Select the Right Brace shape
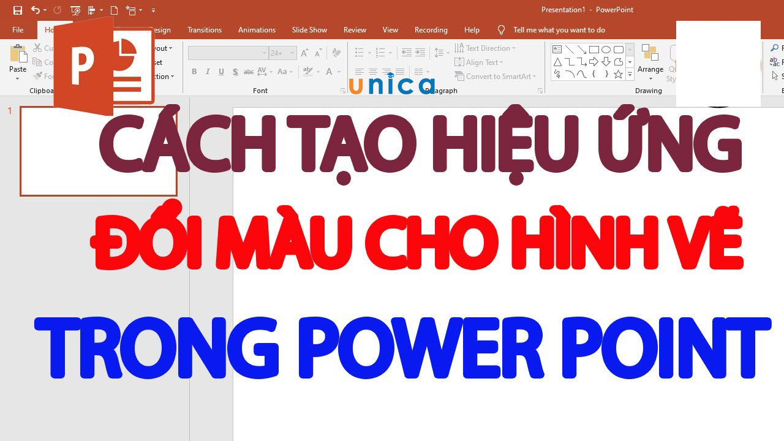 [606, 74]
